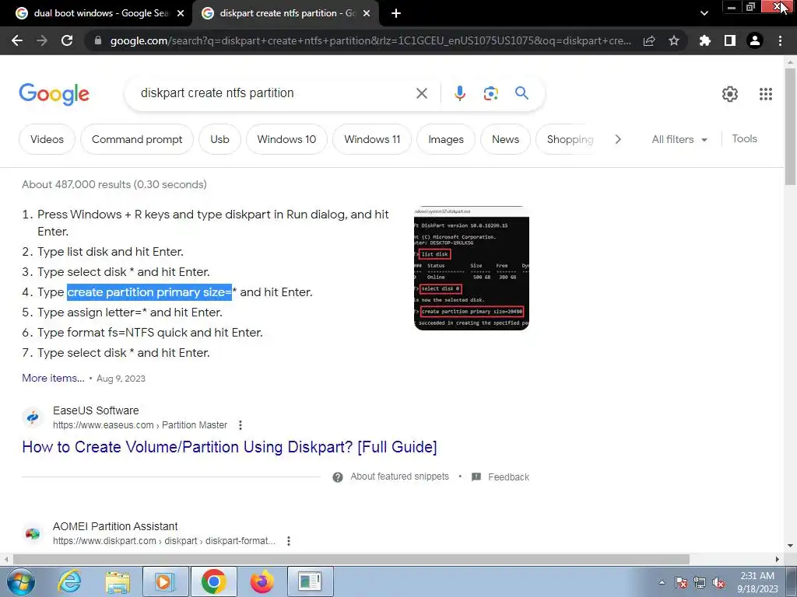Toggle the browser side panel icon
This screenshot has width=797, height=597.
coord(730,40)
